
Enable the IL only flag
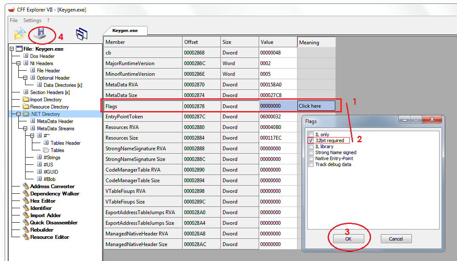[x=311, y=135]
